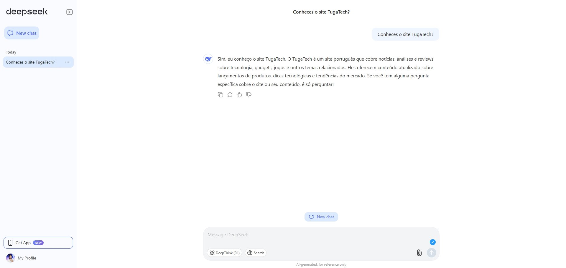The image size is (566, 268).
Task: Attach a file with the paperclip icon
Action: pyautogui.click(x=419, y=253)
